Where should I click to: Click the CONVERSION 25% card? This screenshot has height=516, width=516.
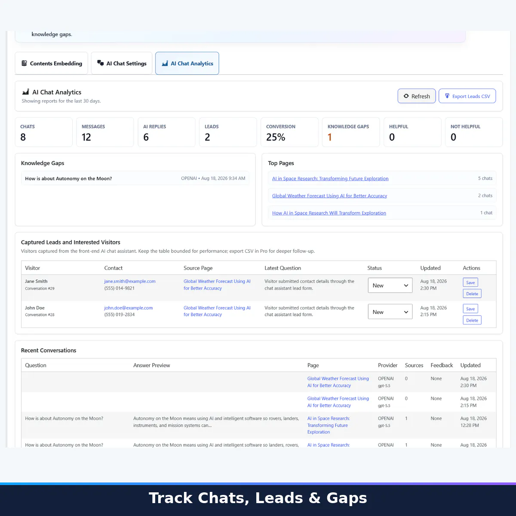(x=289, y=132)
